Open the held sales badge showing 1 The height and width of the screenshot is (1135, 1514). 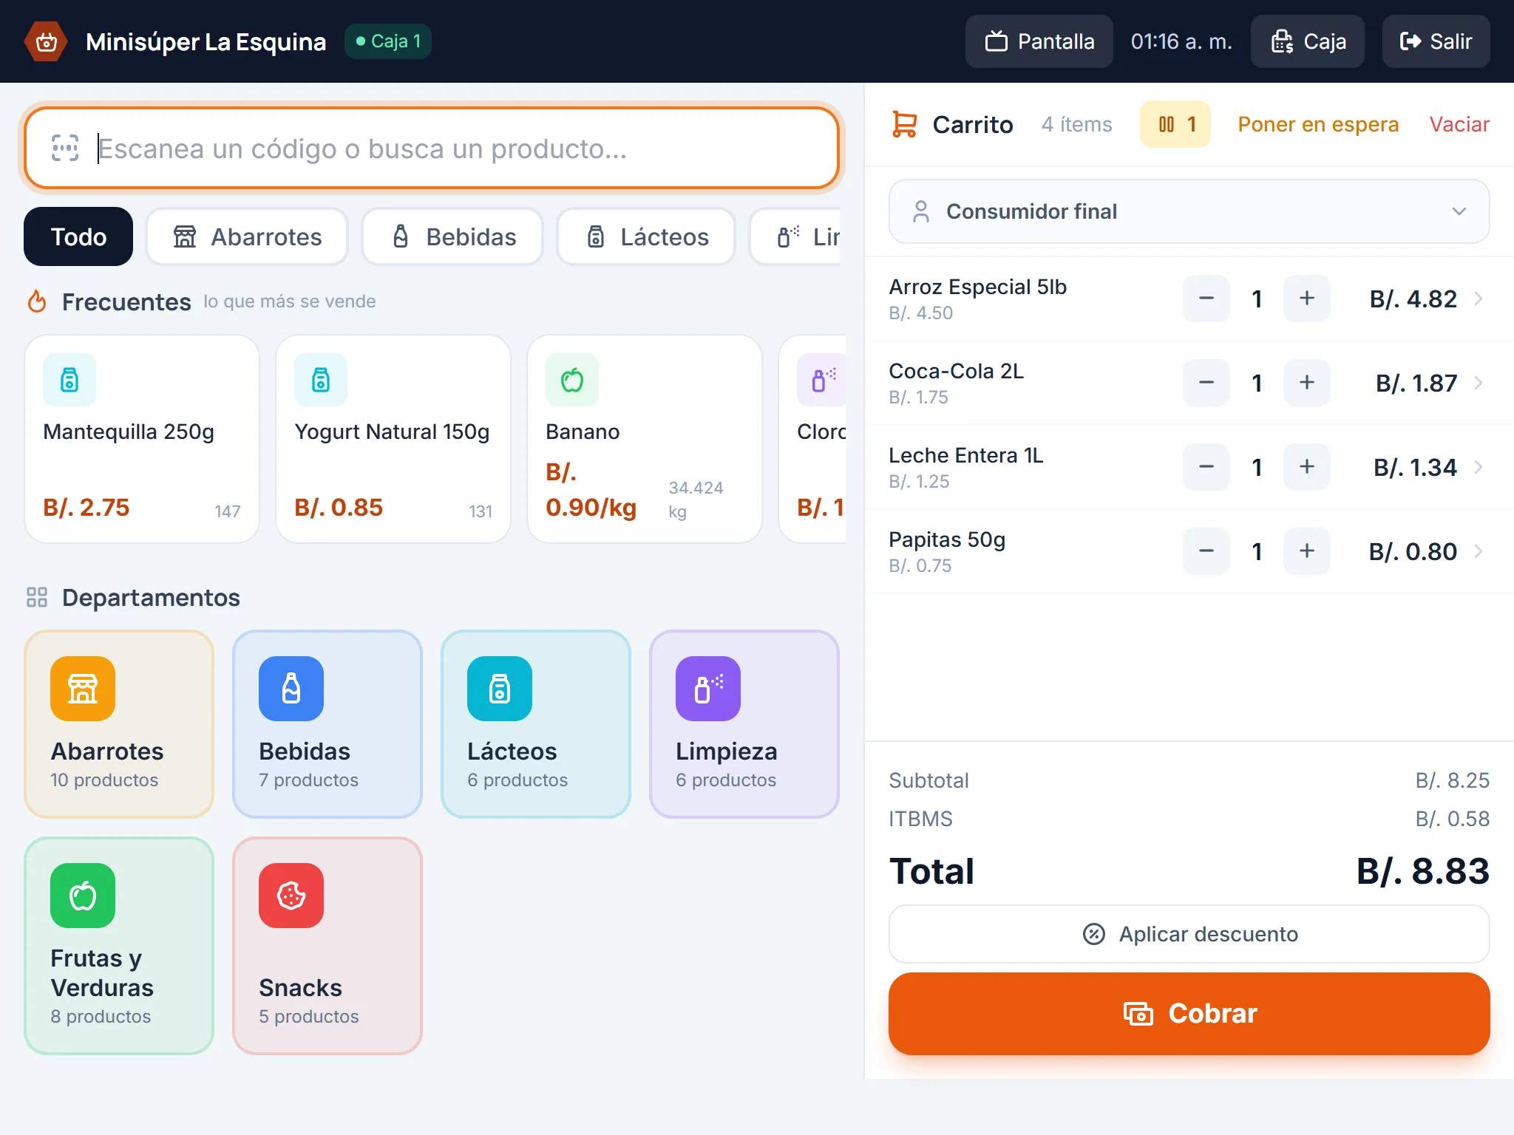click(x=1175, y=124)
